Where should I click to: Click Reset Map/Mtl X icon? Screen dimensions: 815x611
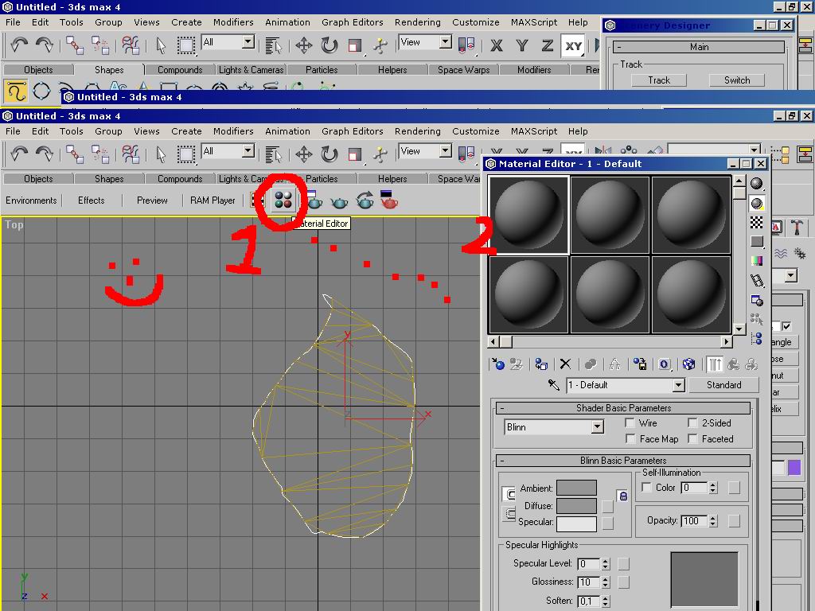pos(565,364)
